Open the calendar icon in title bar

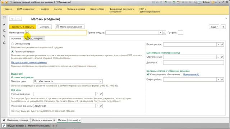tap(178, 2)
